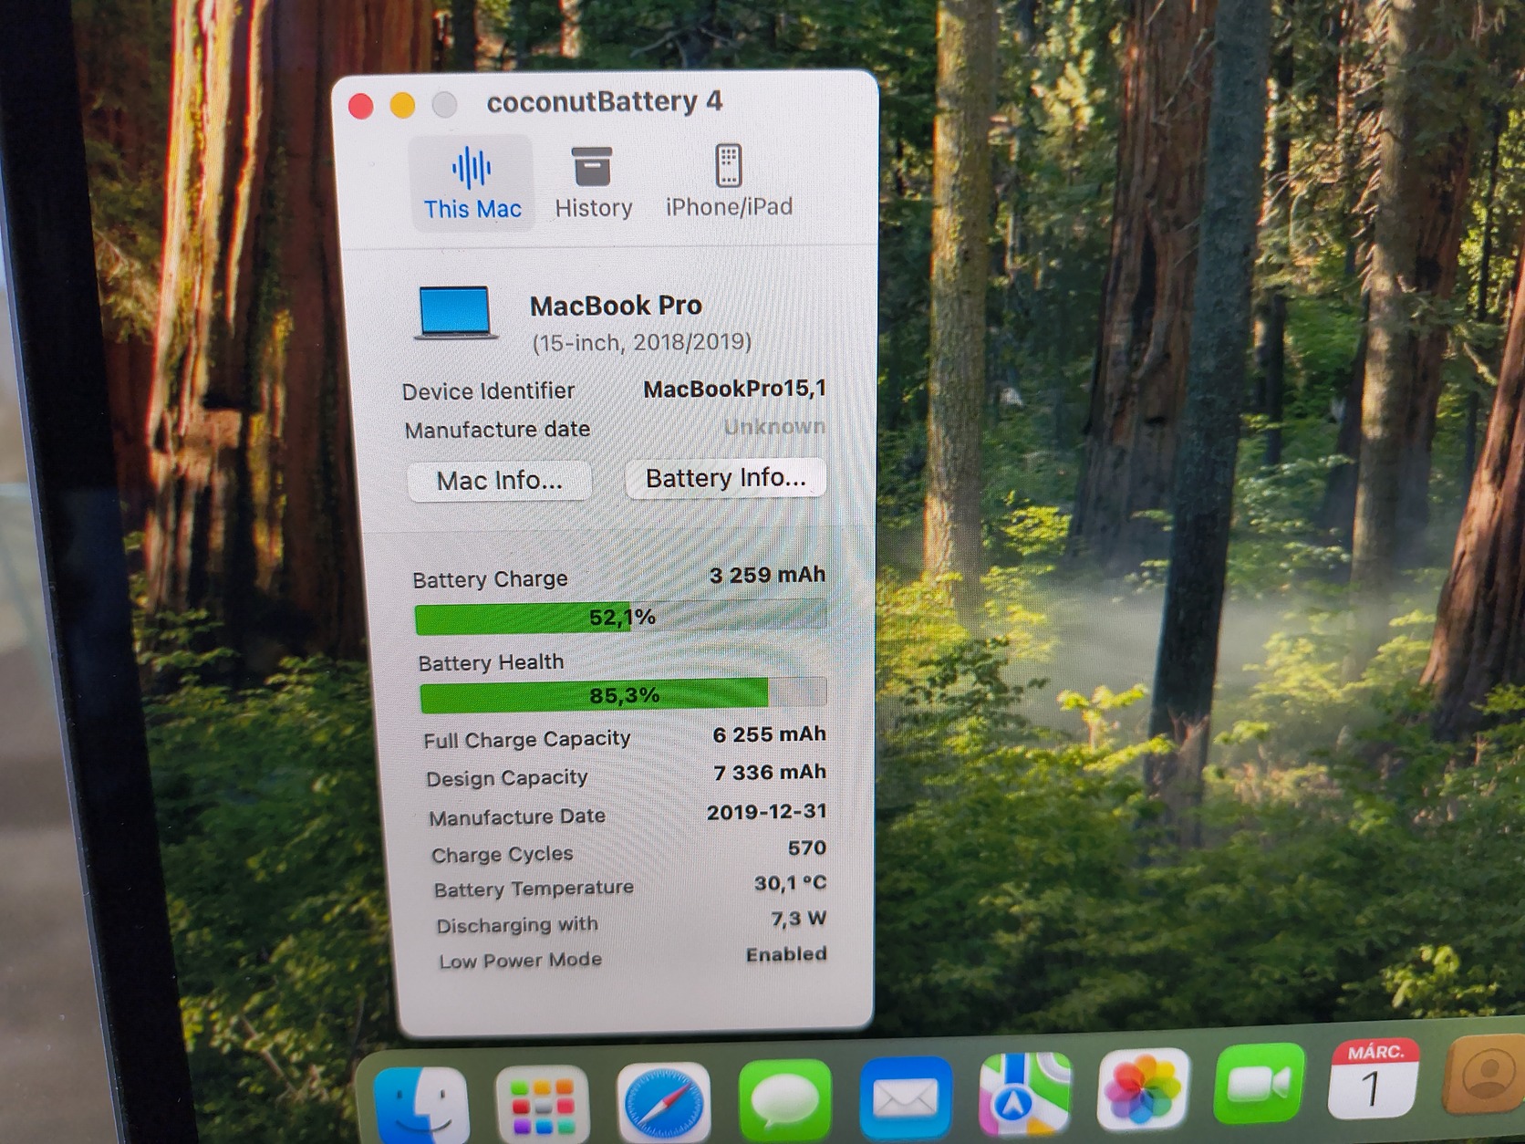Image resolution: width=1525 pixels, height=1144 pixels.
Task: Select the MacBookPro15,1 device identifier text
Action: (734, 389)
